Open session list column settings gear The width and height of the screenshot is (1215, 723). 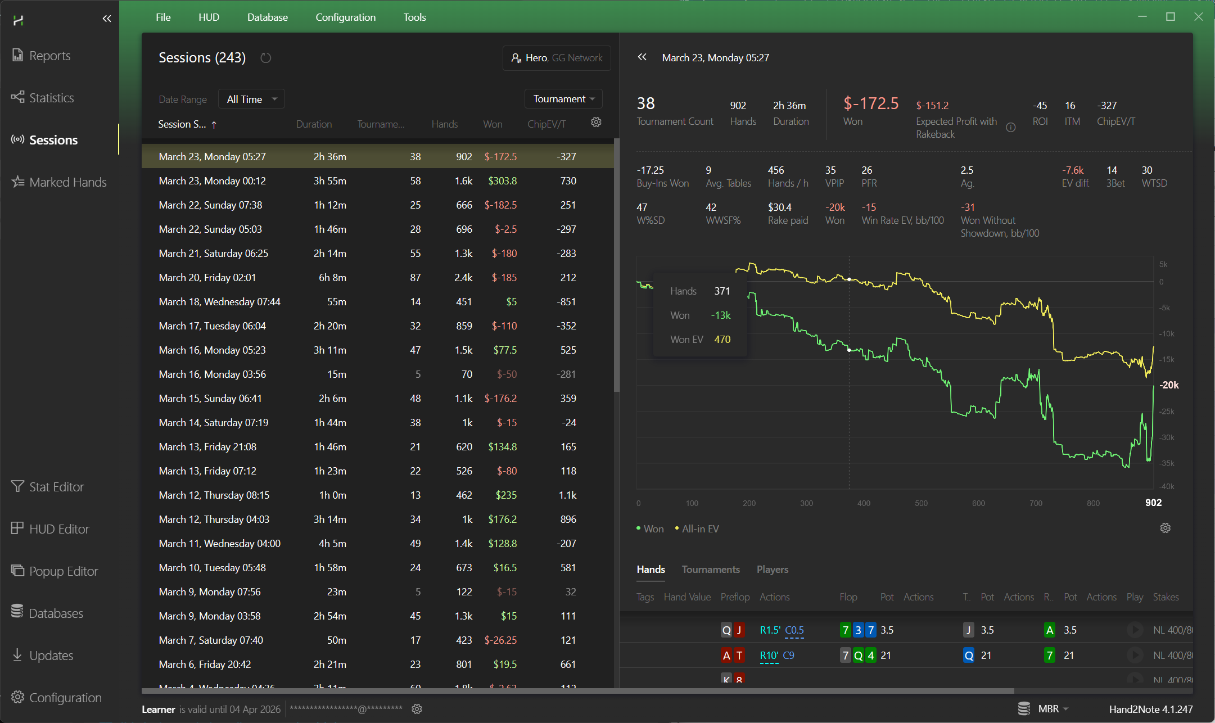[596, 123]
